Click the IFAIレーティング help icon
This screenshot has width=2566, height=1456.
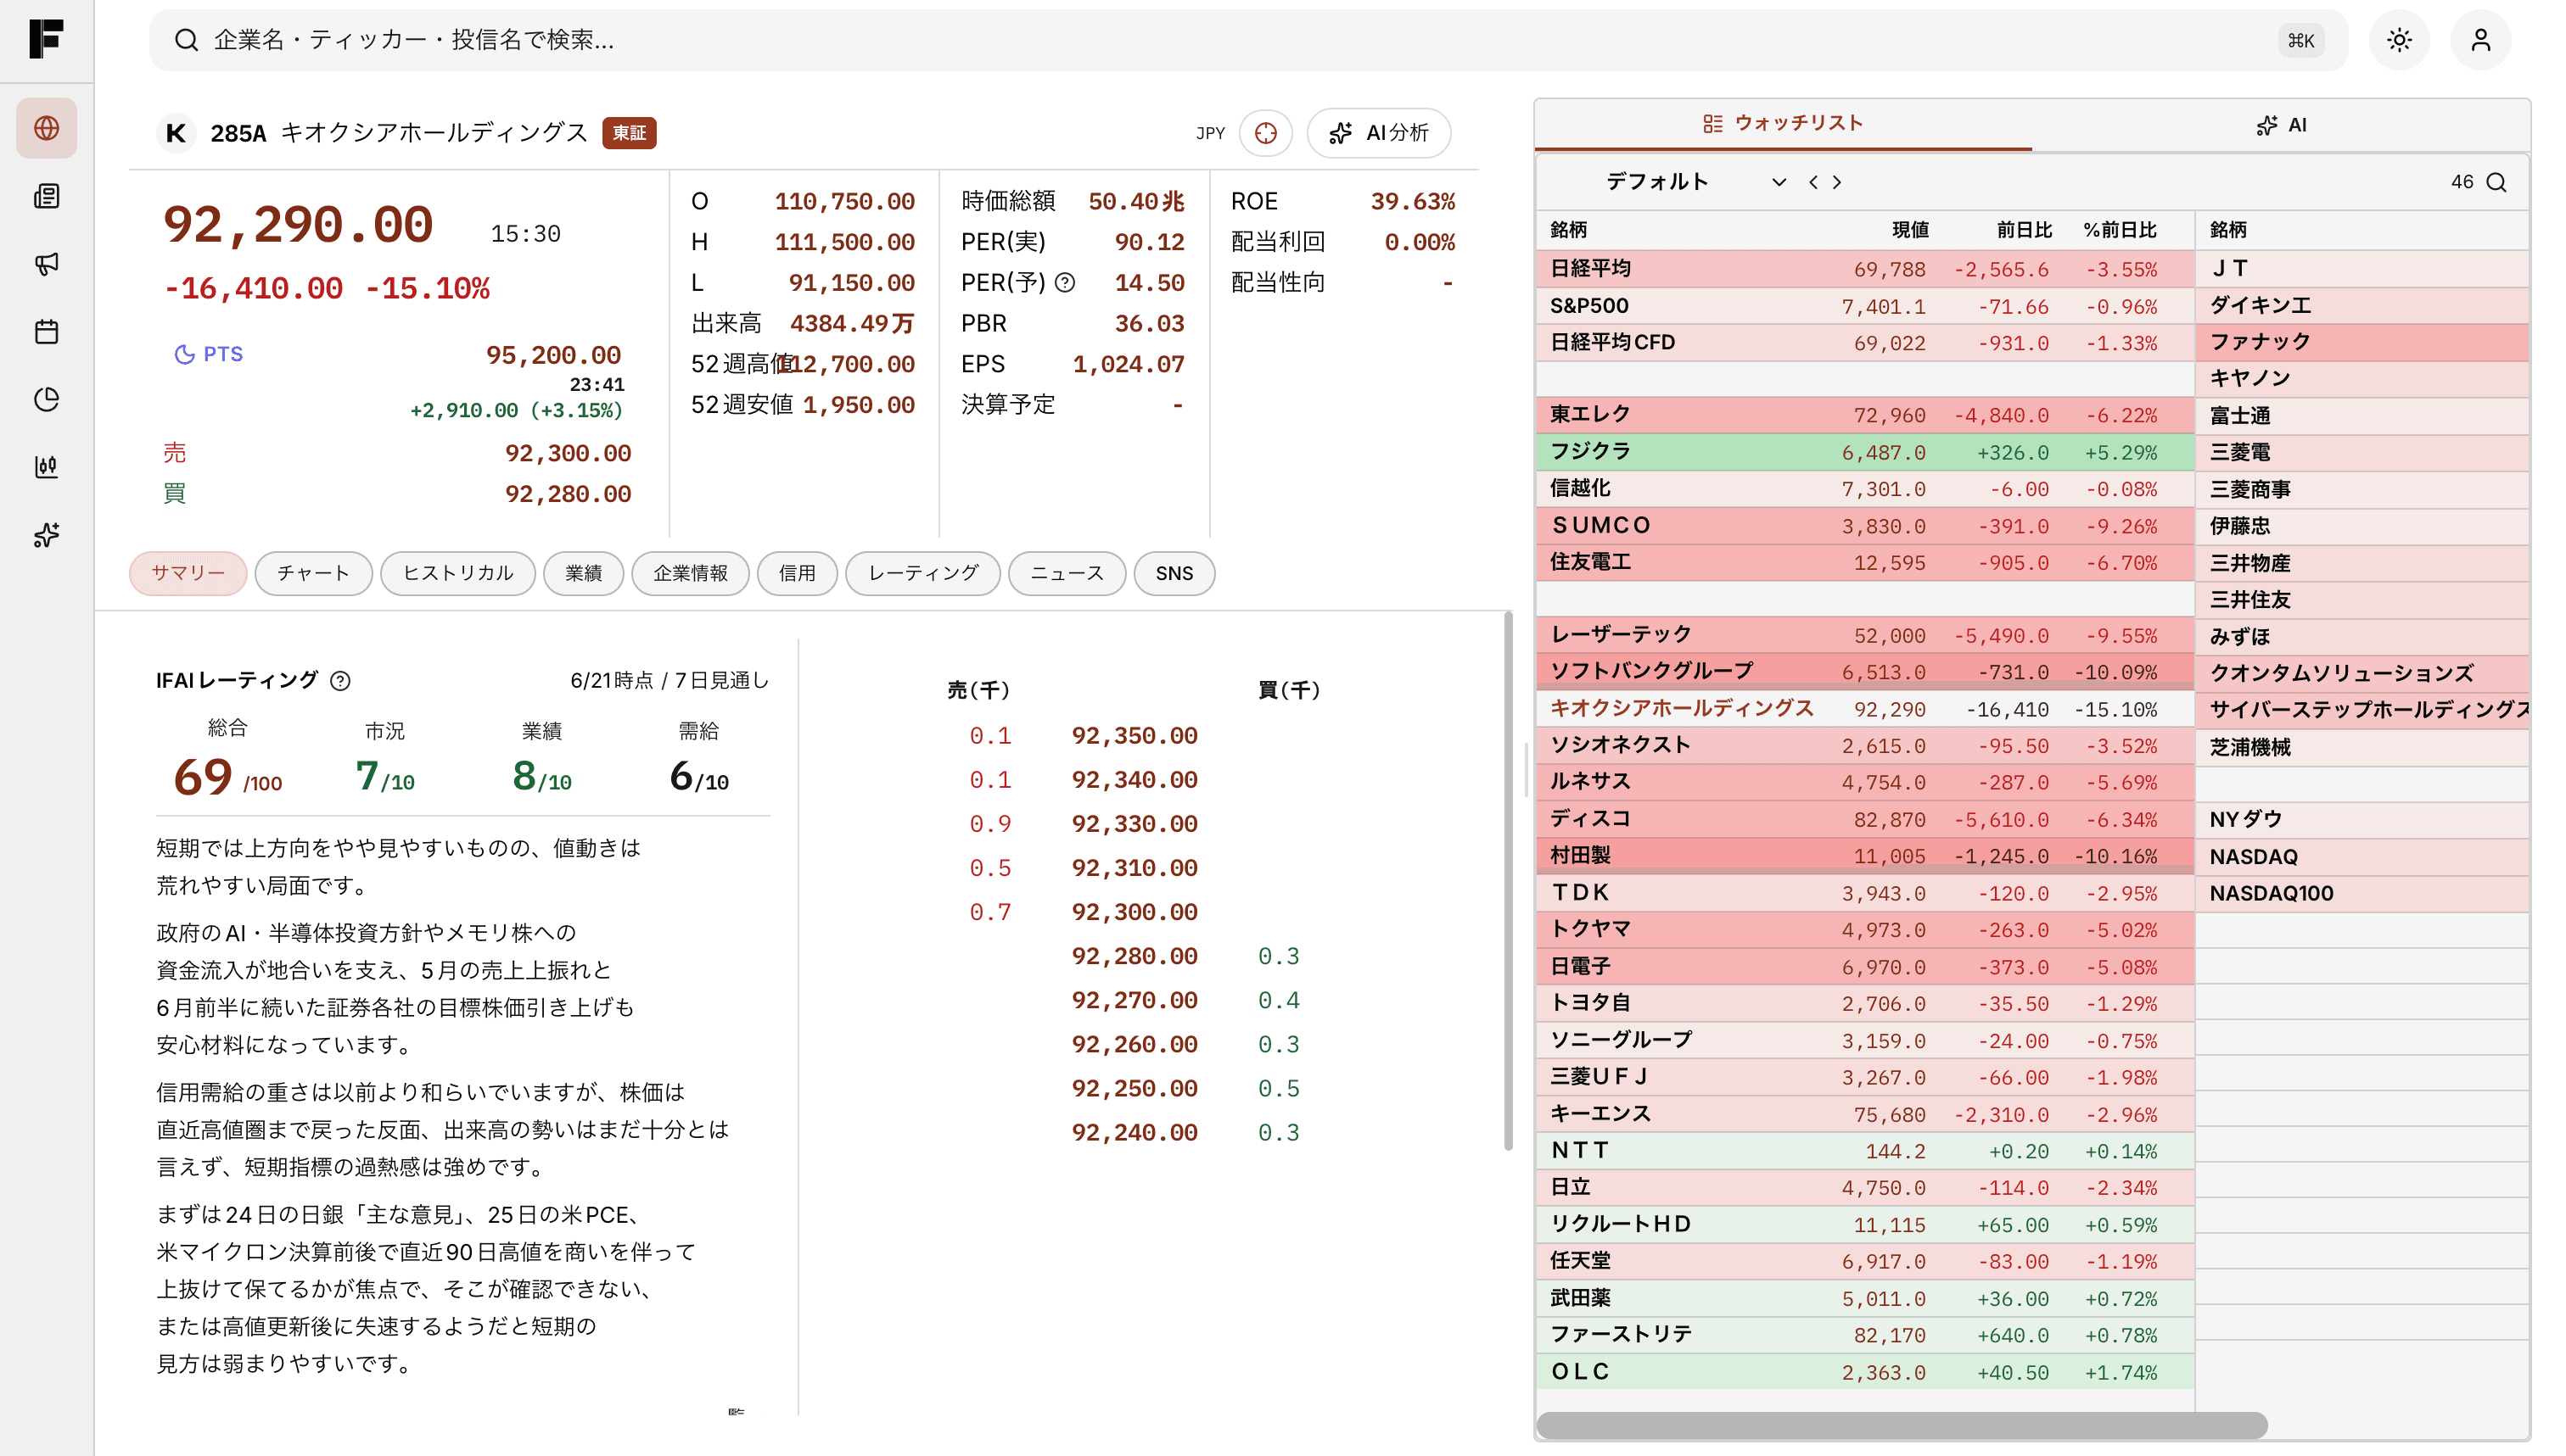coord(340,681)
